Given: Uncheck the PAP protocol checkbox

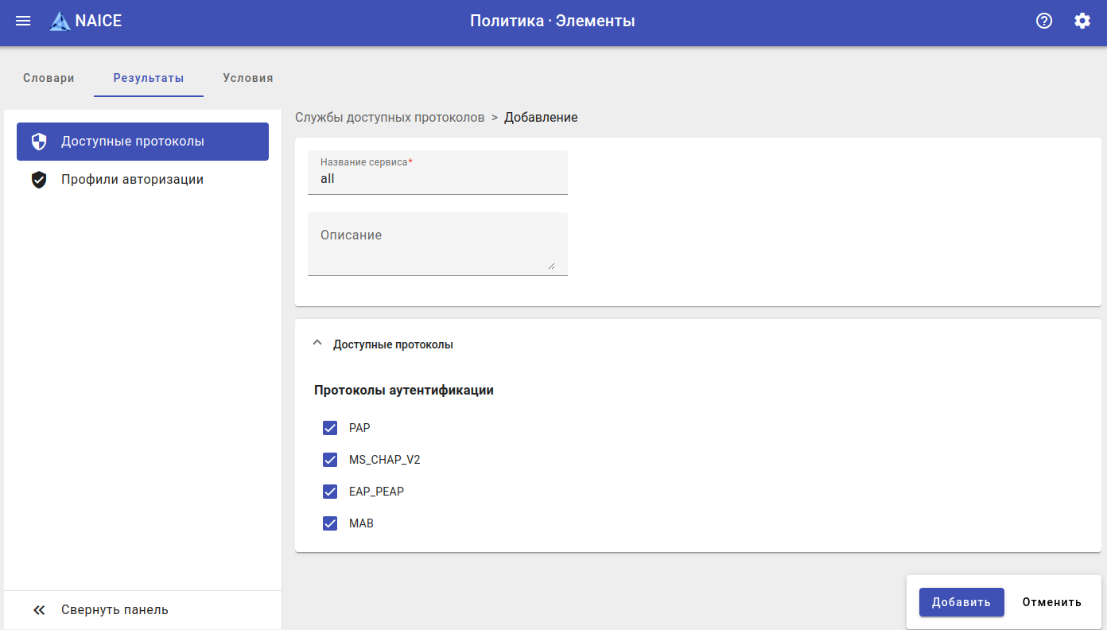Looking at the screenshot, I should pos(330,428).
